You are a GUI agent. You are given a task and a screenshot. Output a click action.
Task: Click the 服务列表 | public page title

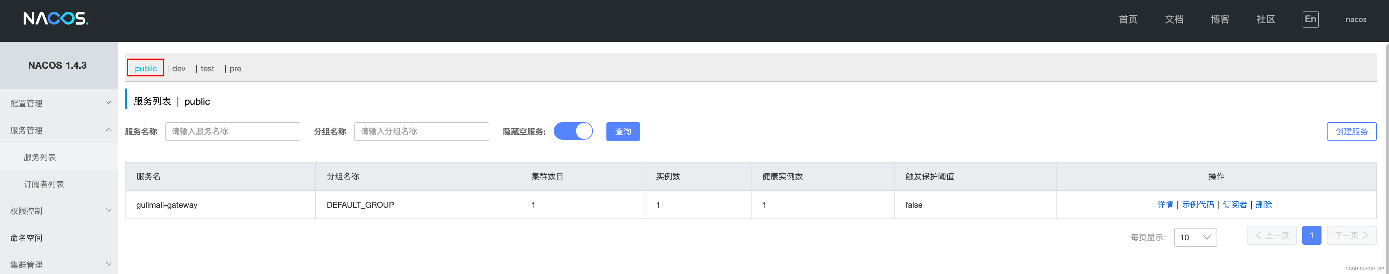(171, 101)
